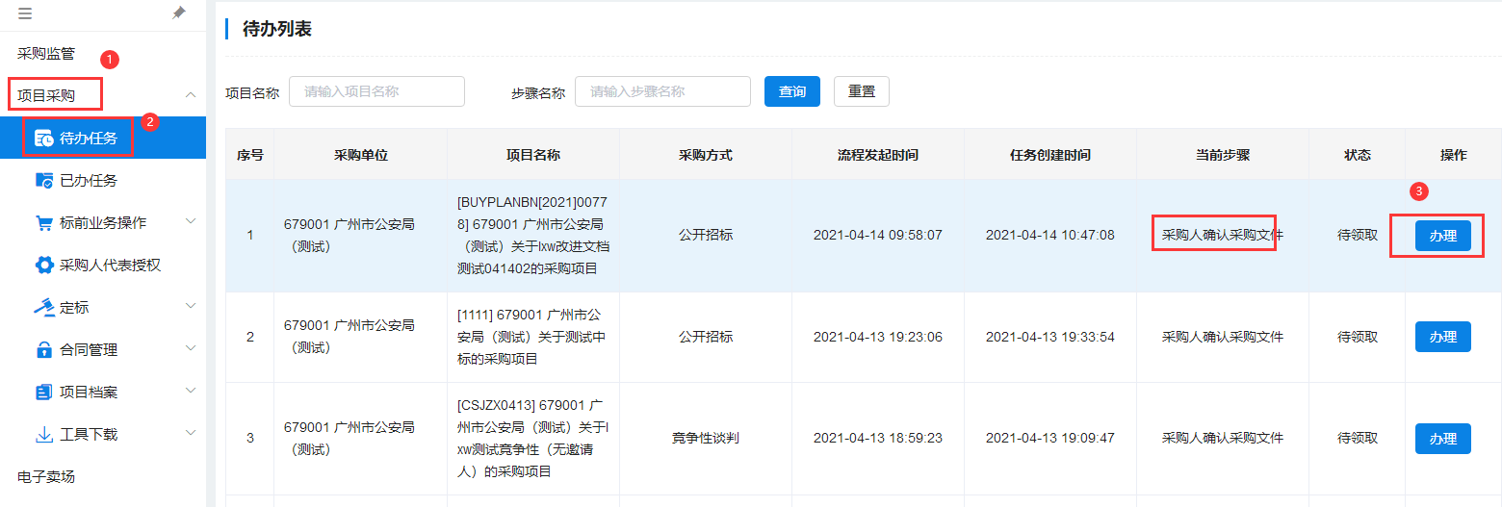Click the 工具下载 download icon
1502x507 pixels.
tap(44, 434)
